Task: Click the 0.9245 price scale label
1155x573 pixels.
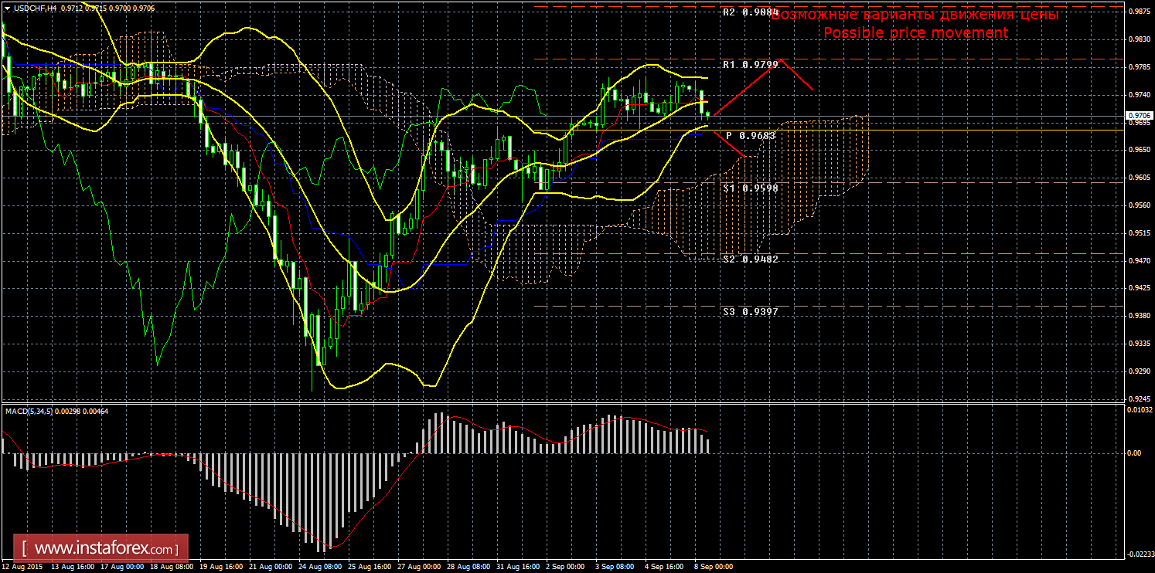Action: (x=1138, y=399)
